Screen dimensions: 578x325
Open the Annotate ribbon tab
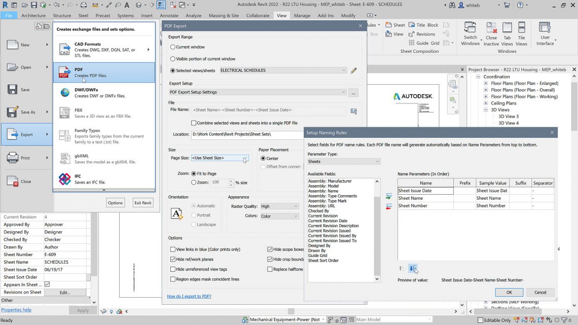pyautogui.click(x=170, y=16)
